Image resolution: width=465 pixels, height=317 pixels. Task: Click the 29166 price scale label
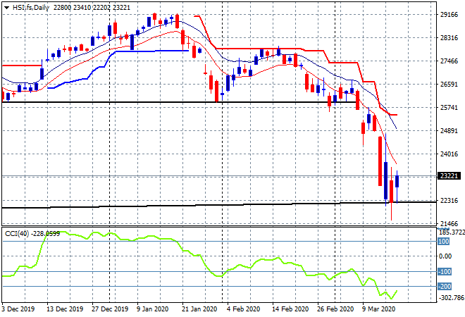pyautogui.click(x=449, y=15)
